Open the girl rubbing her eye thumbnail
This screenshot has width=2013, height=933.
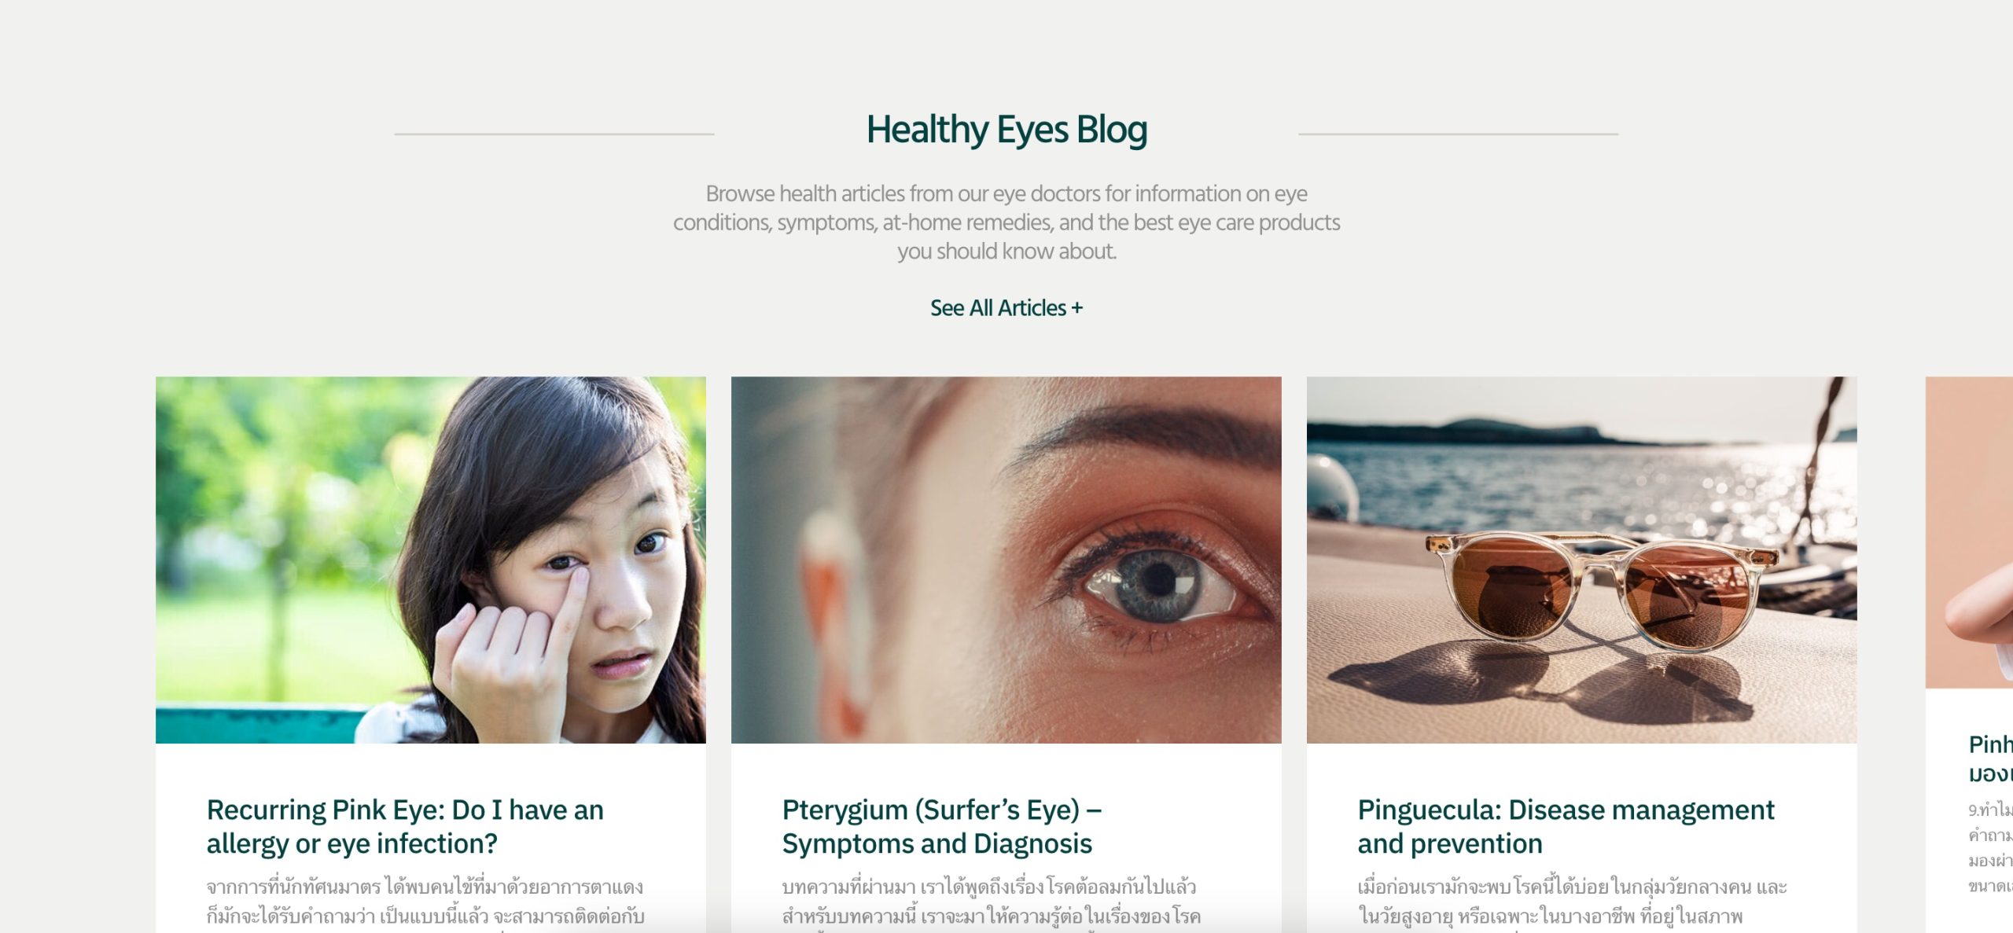[x=431, y=560]
